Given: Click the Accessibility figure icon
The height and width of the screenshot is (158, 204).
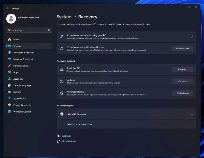Looking at the screenshot, I should click(x=10, y=98).
